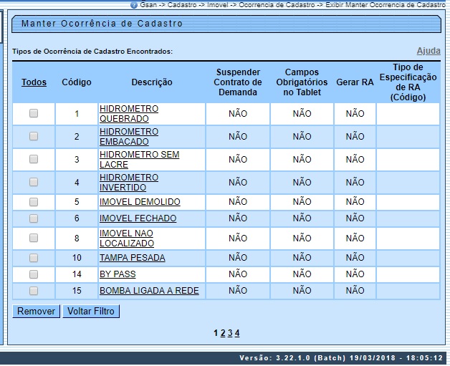Click the HIDROMETRO INVERTIDO link
The width and height of the screenshot is (450, 366).
(128, 182)
